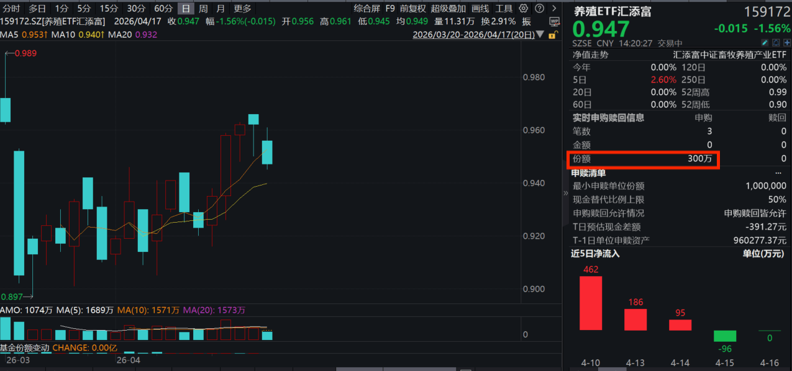
Task: Open date range dropdown triangle
Action: (540, 35)
